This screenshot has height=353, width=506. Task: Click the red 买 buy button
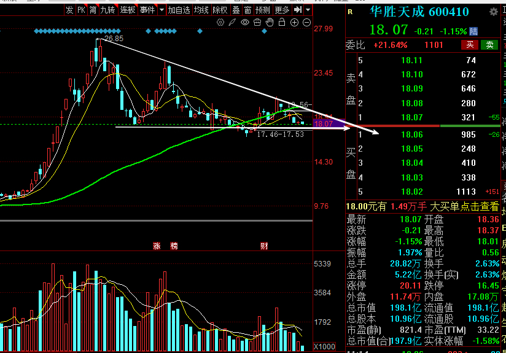(470, 45)
